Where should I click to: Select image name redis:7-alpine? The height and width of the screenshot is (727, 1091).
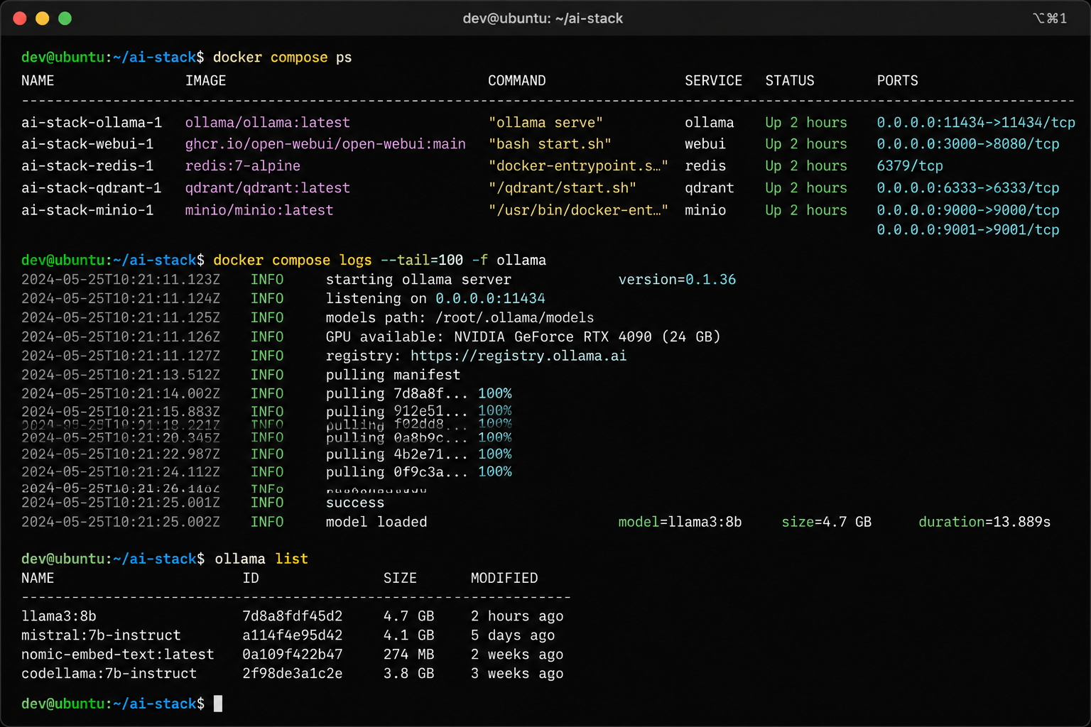tap(243, 166)
